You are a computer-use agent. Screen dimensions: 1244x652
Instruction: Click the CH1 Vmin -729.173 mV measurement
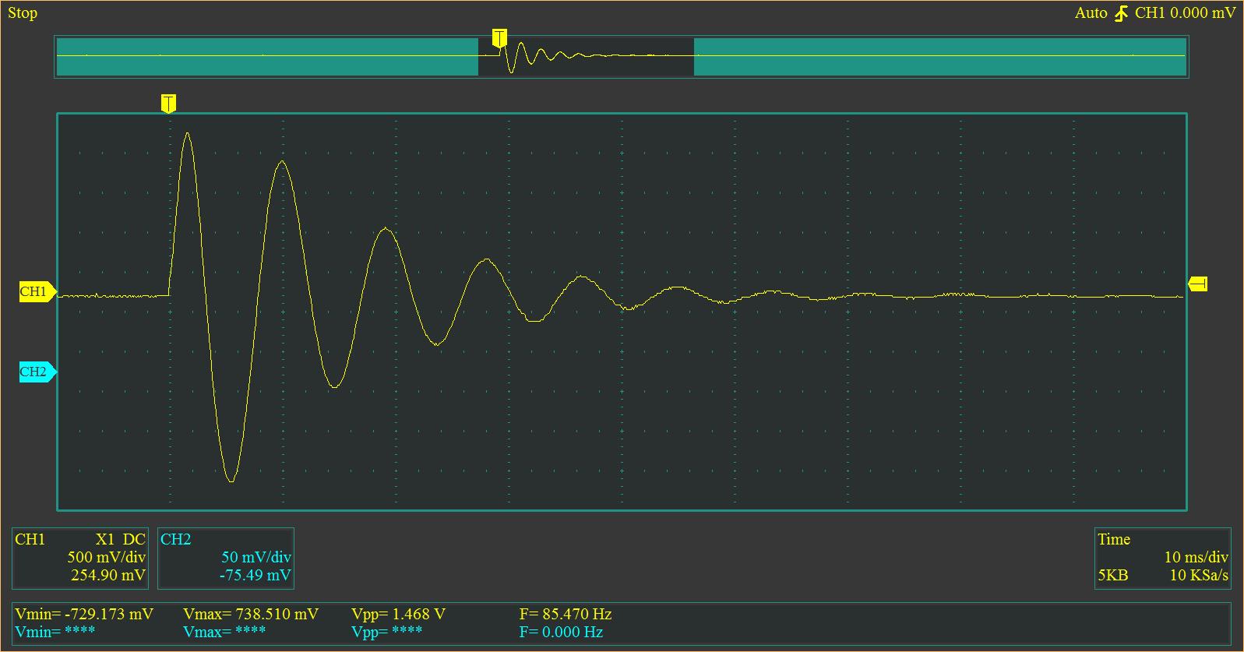pyautogui.click(x=84, y=614)
